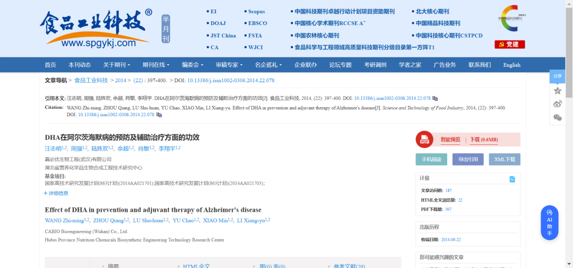Click 智能预览 smart preview link
Screen dimensions: 573x268
point(450,140)
